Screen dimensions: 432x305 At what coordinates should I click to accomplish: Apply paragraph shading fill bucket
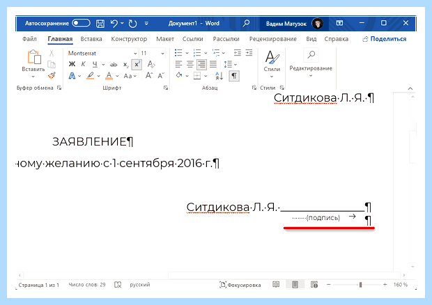(x=179, y=75)
